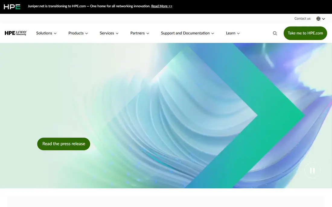Expand the chevron beside Solutions
Viewport: 332px width, 207px height.
point(55,33)
